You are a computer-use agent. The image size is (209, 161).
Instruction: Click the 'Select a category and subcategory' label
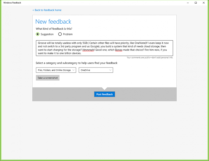coord(77,63)
